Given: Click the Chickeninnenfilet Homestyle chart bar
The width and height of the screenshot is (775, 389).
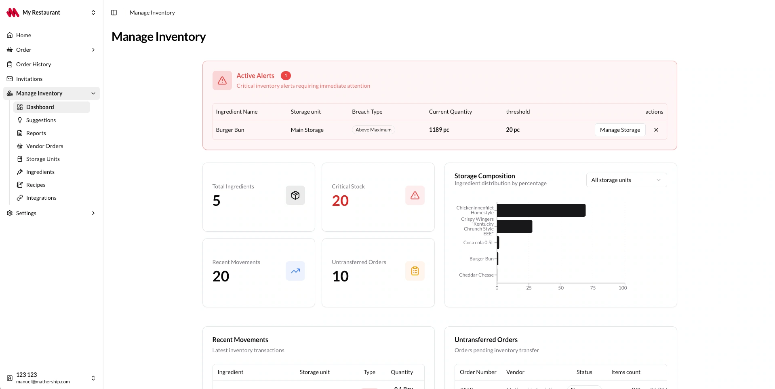Looking at the screenshot, I should click(541, 210).
